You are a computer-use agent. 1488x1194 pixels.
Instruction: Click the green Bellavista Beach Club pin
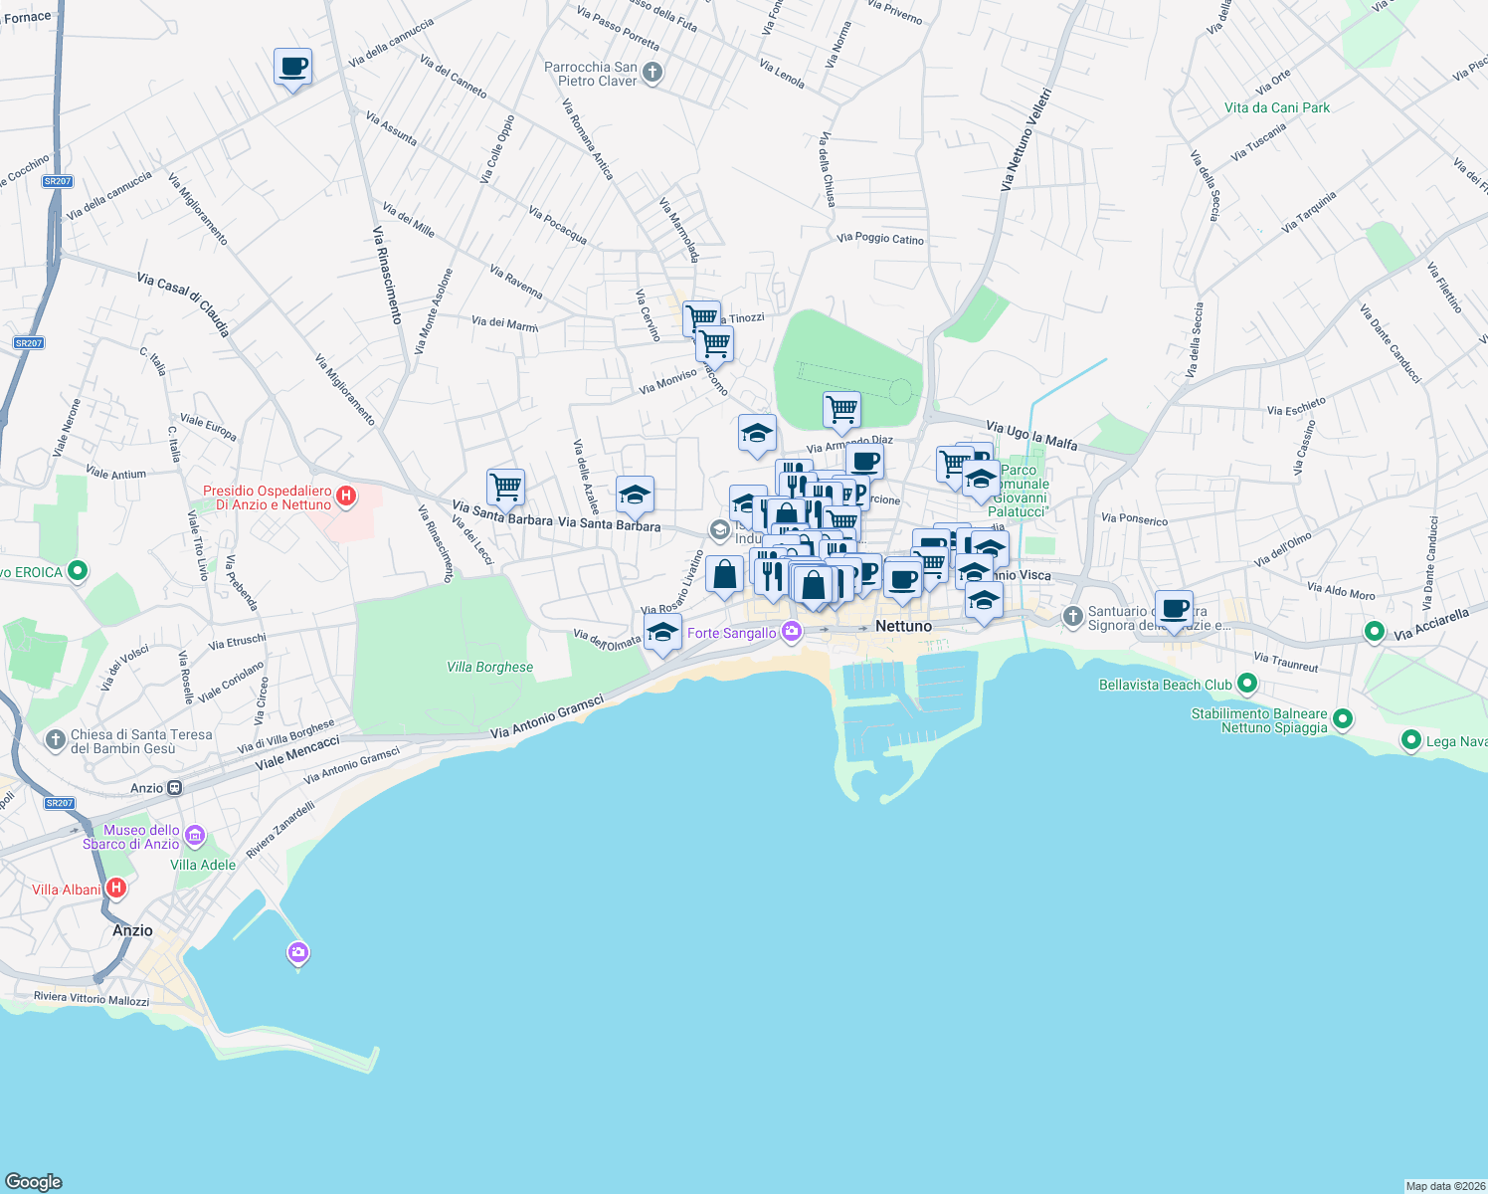1248,684
